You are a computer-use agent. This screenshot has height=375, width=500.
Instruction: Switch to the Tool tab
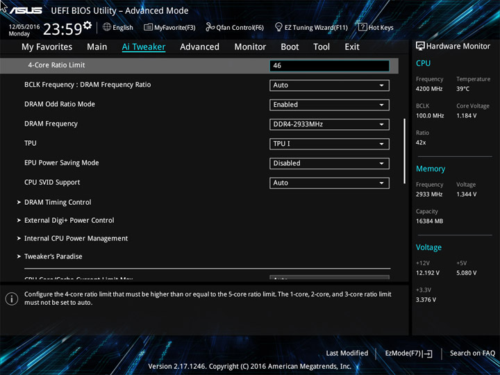(x=322, y=47)
